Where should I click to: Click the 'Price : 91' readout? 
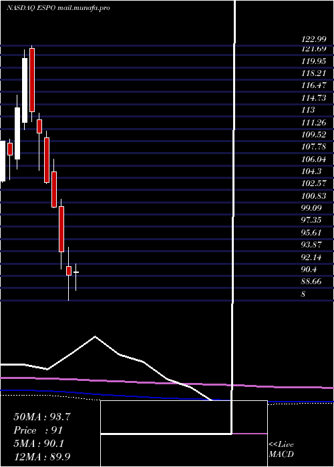coord(38,430)
